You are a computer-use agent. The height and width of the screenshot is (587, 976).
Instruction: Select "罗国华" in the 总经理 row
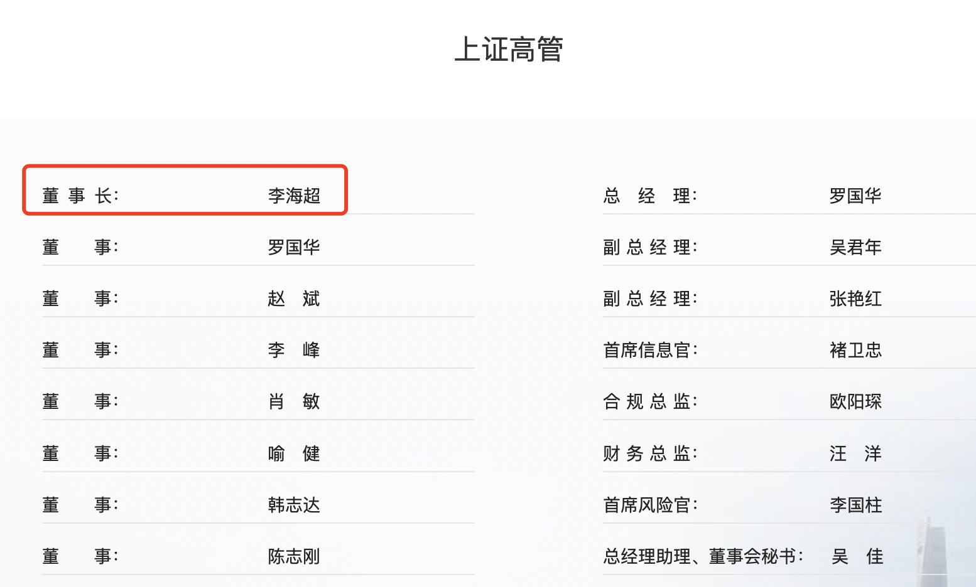855,196
